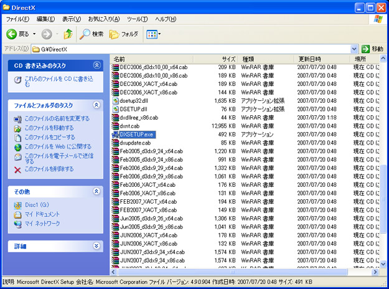Click the dxdllreg_x86.cab archive icon
389x289 pixels.
[x=115, y=118]
